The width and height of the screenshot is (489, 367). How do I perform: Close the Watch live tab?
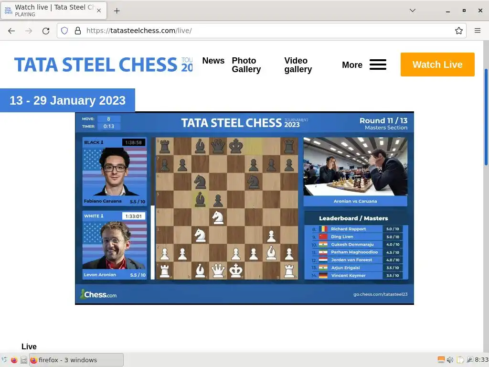[98, 11]
